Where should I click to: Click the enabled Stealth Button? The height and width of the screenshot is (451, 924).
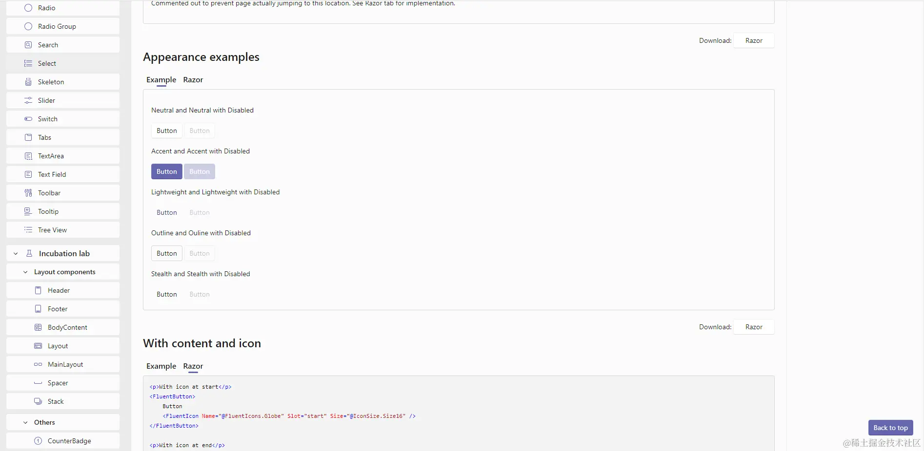[167, 294]
